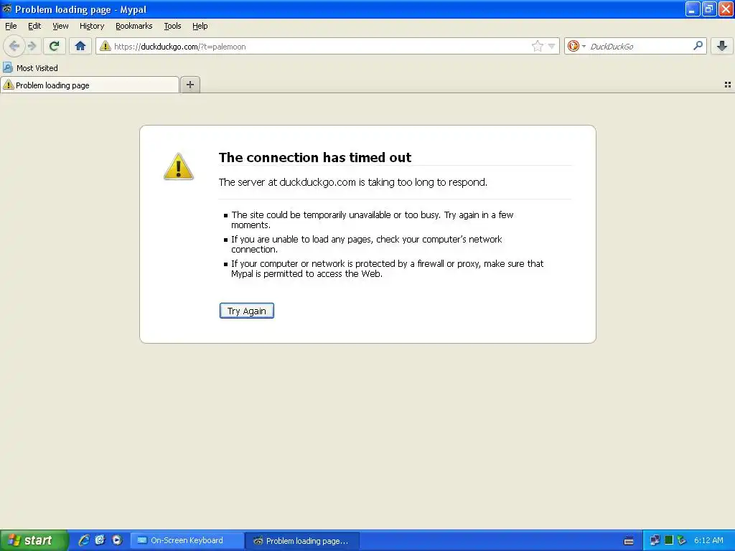
Task: Restore down the Mypal window
Action: tap(709, 9)
